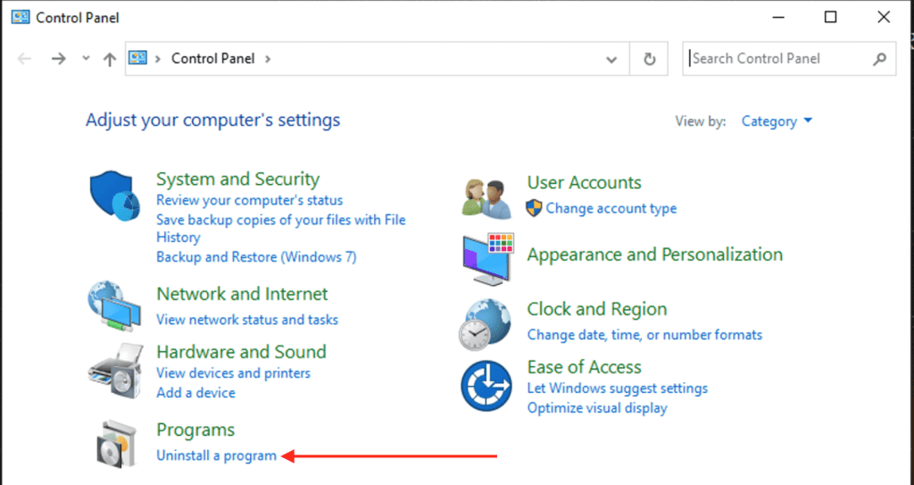Open the Appearance and Personalization monitor icon
The image size is (914, 485).
click(487, 257)
